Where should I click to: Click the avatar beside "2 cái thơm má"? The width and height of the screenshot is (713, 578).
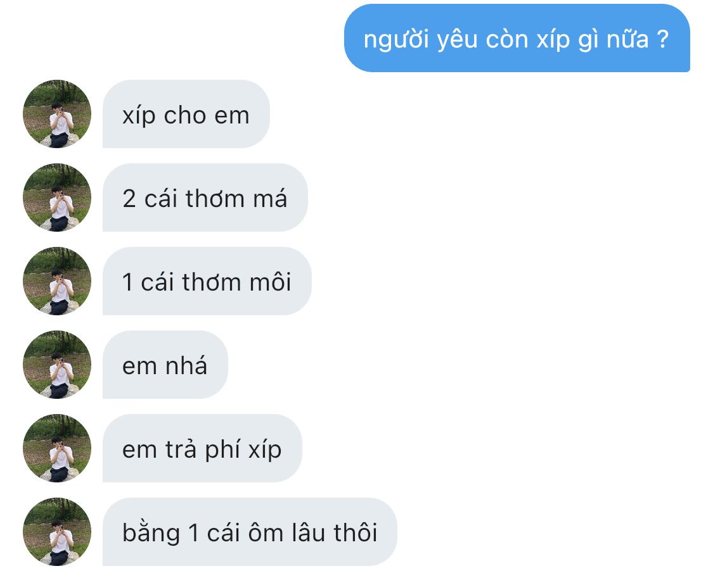click(x=57, y=198)
